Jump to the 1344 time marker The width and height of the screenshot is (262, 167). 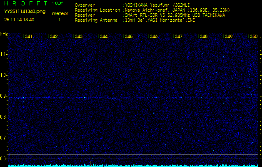tap(103, 37)
